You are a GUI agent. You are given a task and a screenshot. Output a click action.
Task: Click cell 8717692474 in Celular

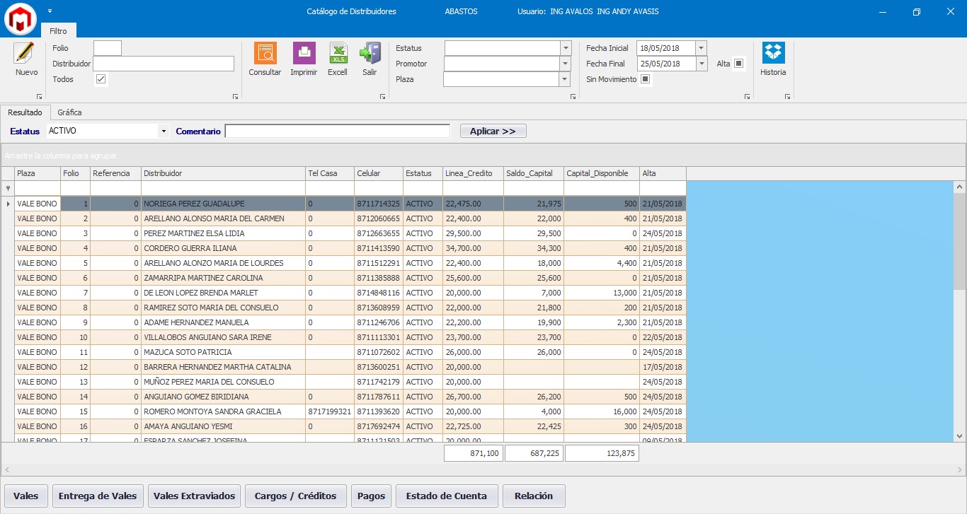379,426
